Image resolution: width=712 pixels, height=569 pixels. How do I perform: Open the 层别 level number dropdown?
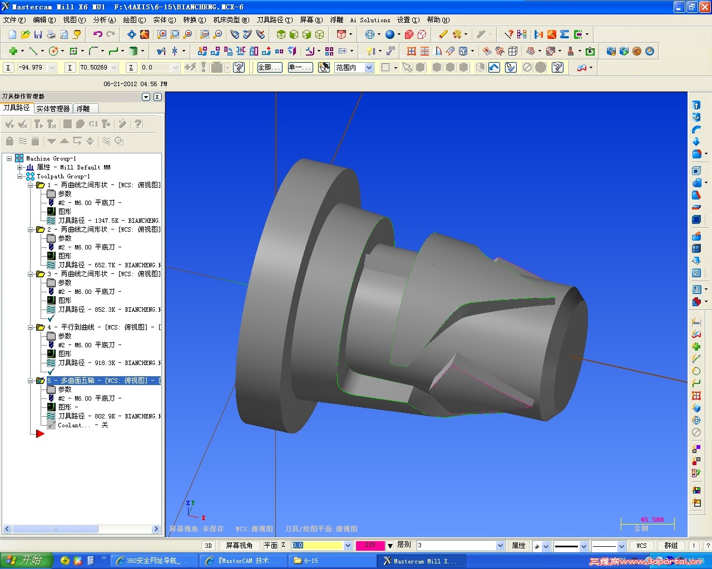tap(500, 546)
